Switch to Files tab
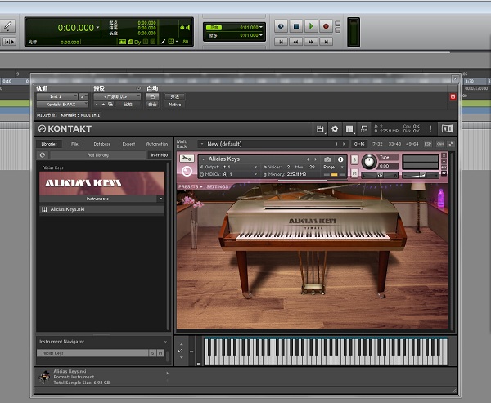Viewport: 491px width, 403px height. (x=75, y=144)
